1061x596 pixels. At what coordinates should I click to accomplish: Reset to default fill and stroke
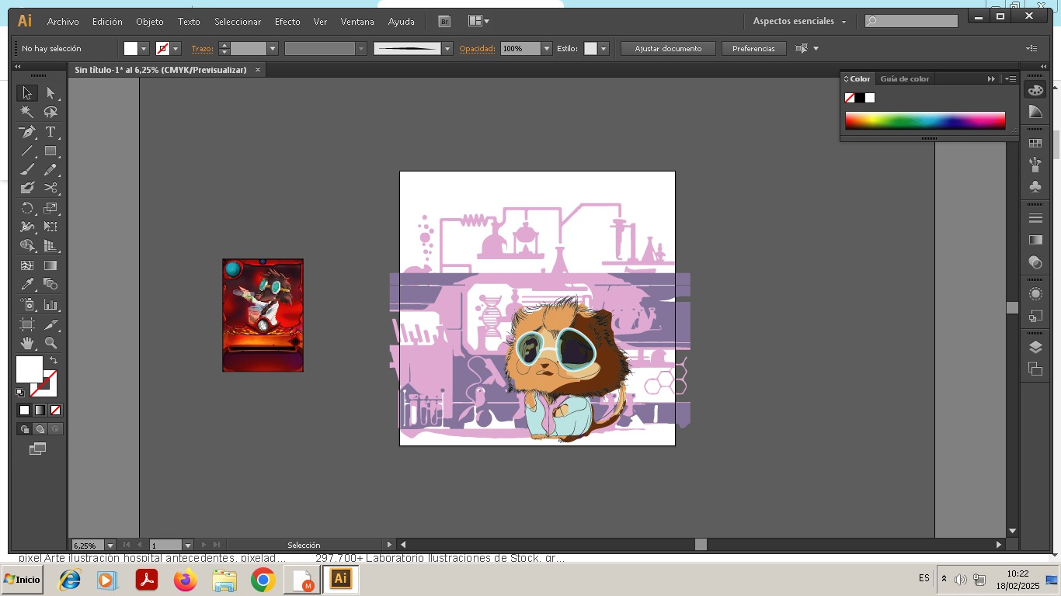(20, 393)
